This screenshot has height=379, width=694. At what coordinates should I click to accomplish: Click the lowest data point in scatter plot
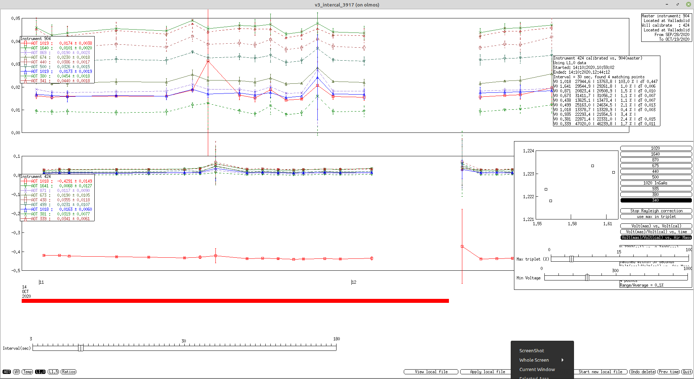pyautogui.click(x=551, y=201)
